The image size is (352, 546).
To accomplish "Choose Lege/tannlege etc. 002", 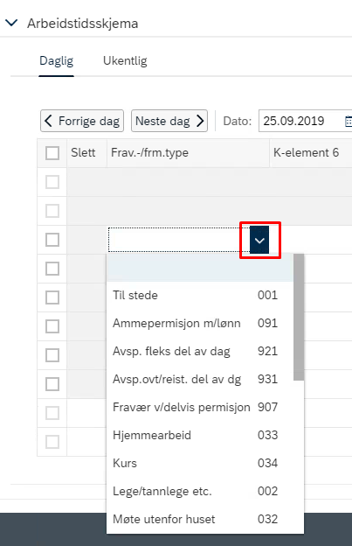I will (200, 492).
